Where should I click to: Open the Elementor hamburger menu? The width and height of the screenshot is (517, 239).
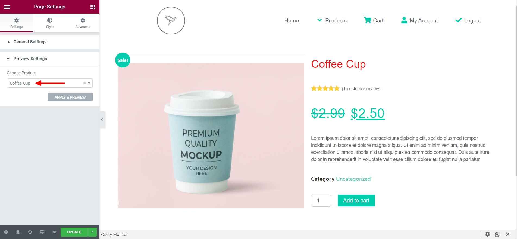point(7,7)
